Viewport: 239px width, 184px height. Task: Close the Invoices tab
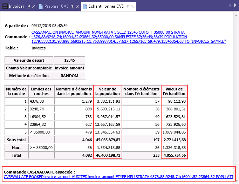pos(33,6)
